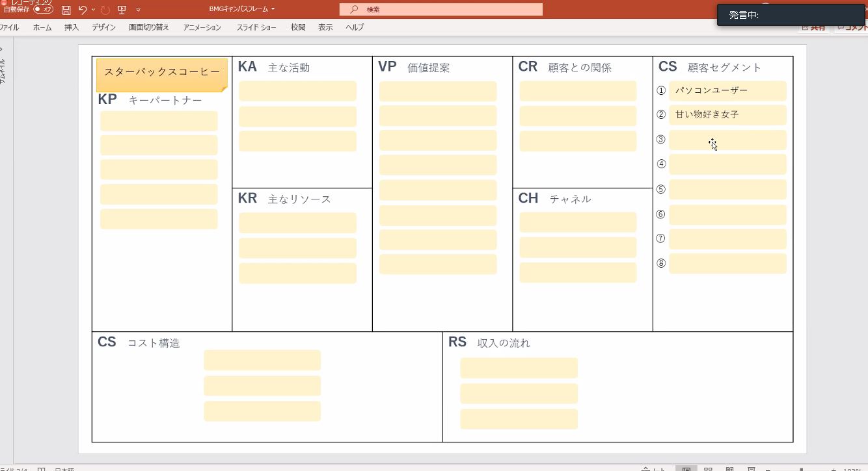Open Reading View from status bar
Image resolution: width=868 pixels, height=471 pixels.
pyautogui.click(x=729, y=468)
